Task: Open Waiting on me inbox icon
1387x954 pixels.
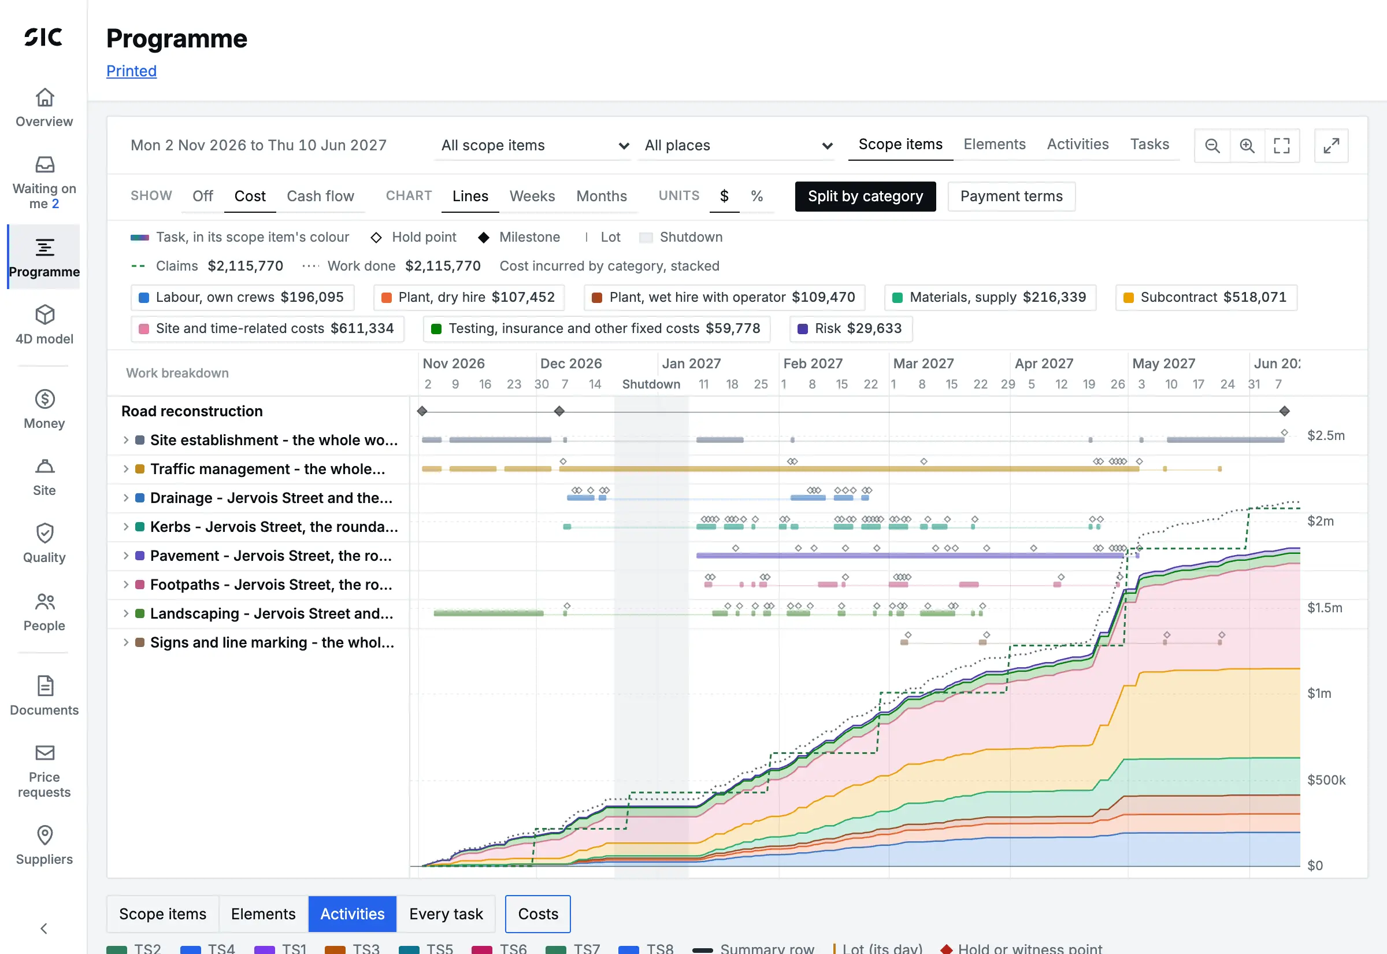Action: coord(45,164)
